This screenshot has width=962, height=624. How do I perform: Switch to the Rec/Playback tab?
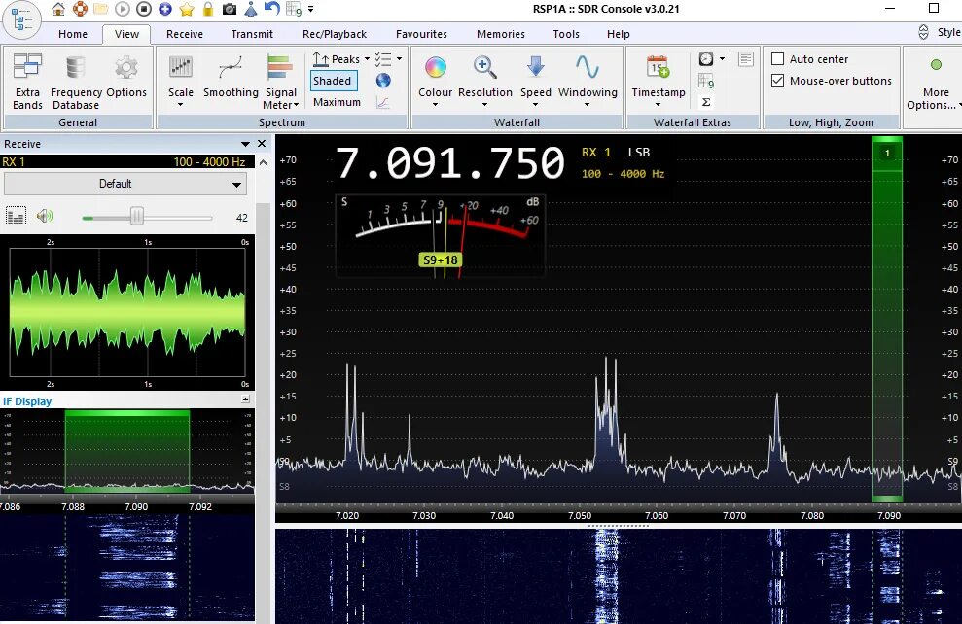(335, 34)
